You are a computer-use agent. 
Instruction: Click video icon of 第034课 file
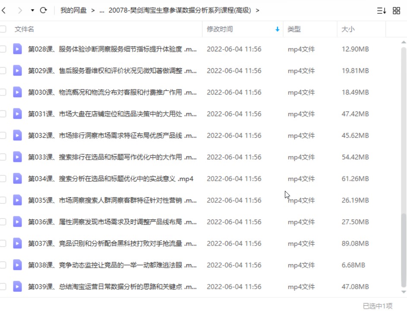[x=17, y=179]
